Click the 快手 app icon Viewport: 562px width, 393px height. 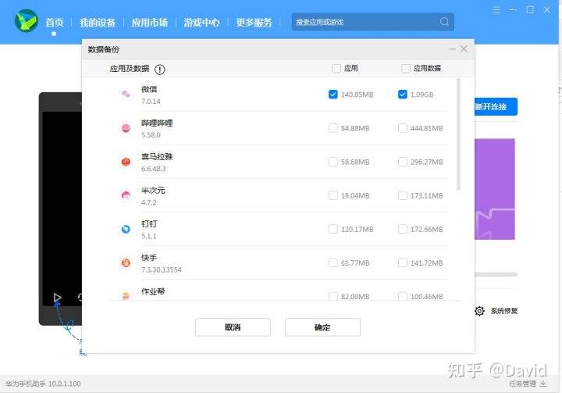click(x=126, y=263)
